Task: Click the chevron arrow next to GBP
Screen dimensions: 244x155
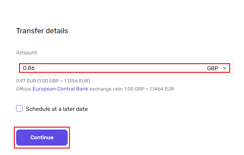Action: click(225, 68)
